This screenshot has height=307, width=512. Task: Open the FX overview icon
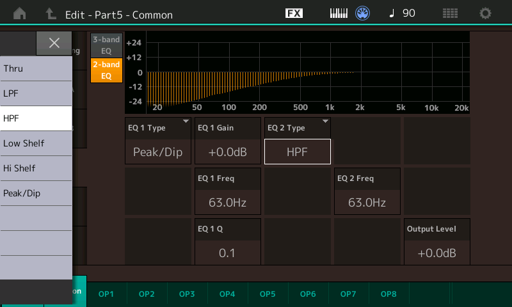click(294, 13)
